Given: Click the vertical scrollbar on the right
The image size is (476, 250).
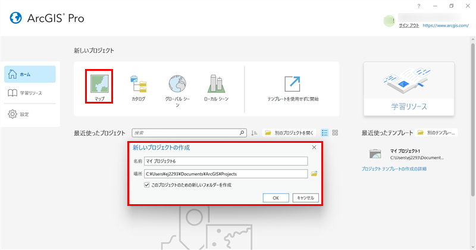Looking at the screenshot, I should (x=472, y=120).
